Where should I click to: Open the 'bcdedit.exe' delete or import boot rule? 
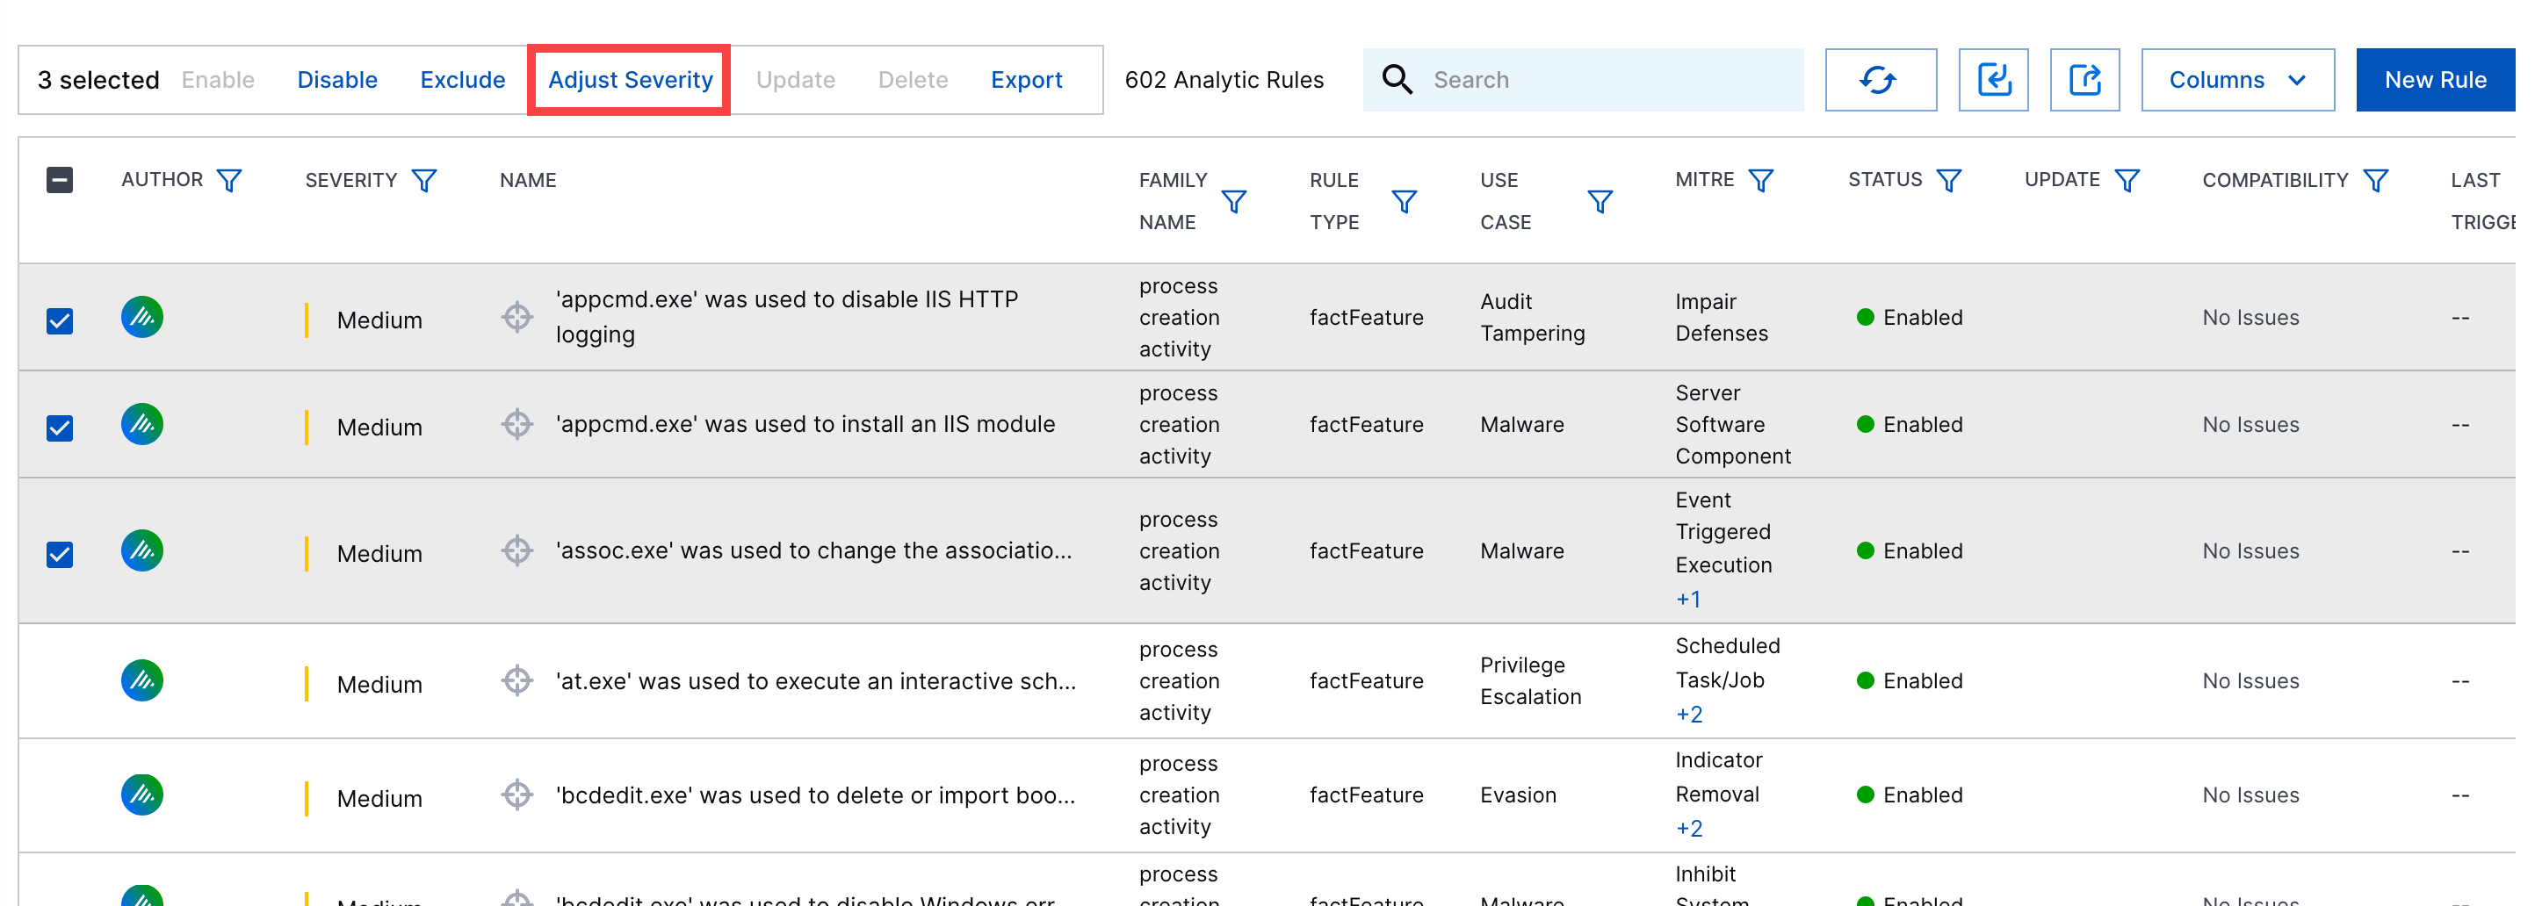point(816,795)
